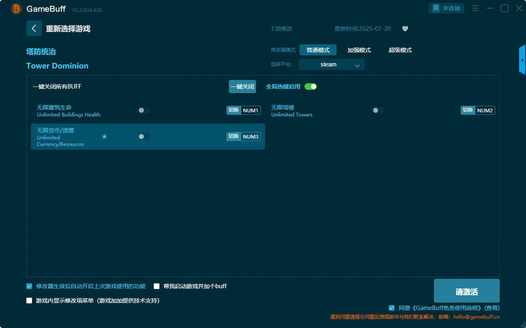Click the star icon beside 无限货币/资源
526x328 pixels.
tap(104, 137)
